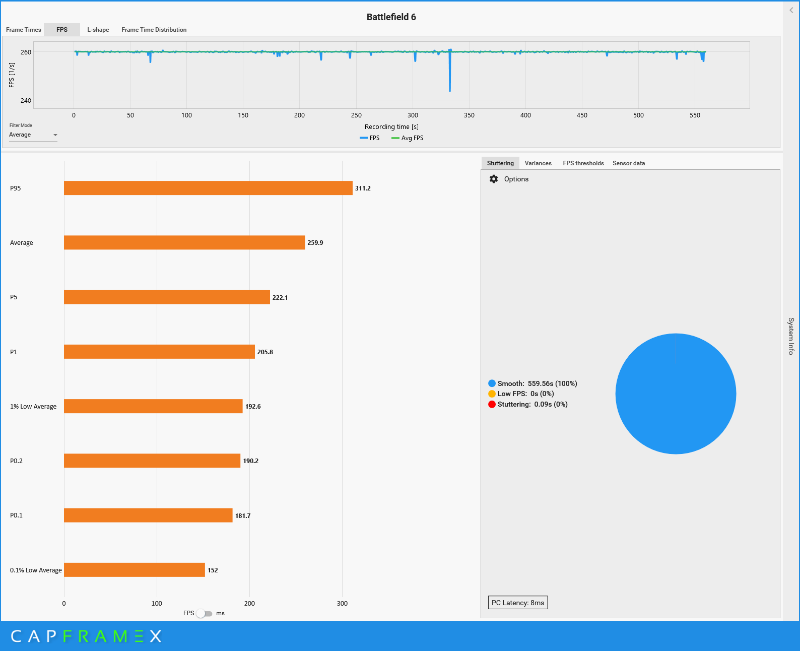The width and height of the screenshot is (800, 651).
Task: Click the orange Low FPS legend dot
Action: [492, 394]
